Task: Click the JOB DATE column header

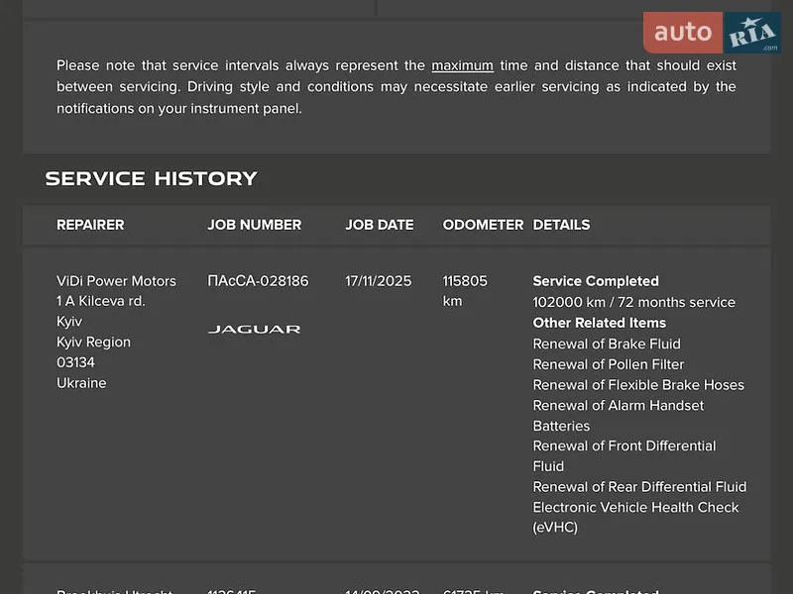Action: (x=380, y=225)
